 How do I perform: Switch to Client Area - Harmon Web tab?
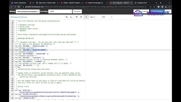[47, 3]
